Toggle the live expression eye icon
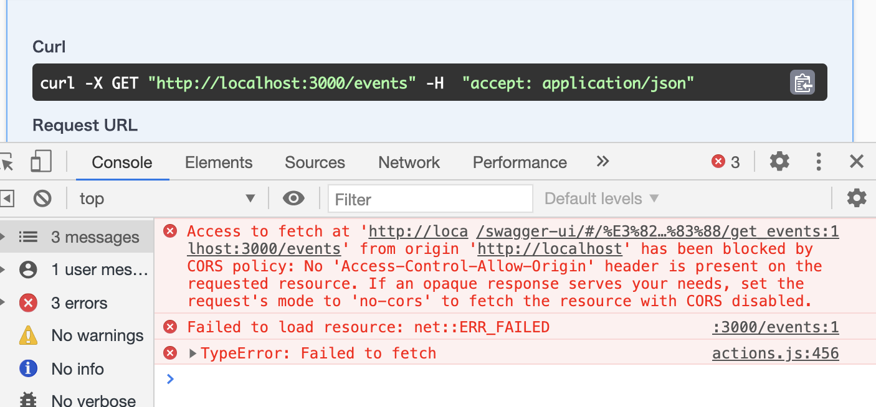 293,199
